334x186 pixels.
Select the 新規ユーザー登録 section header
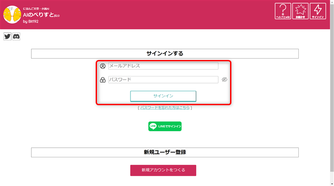coord(165,153)
